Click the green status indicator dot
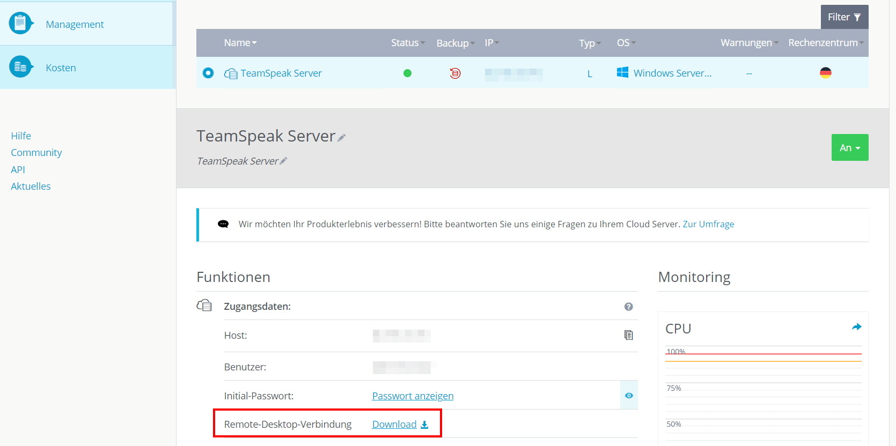896x446 pixels. click(x=407, y=73)
